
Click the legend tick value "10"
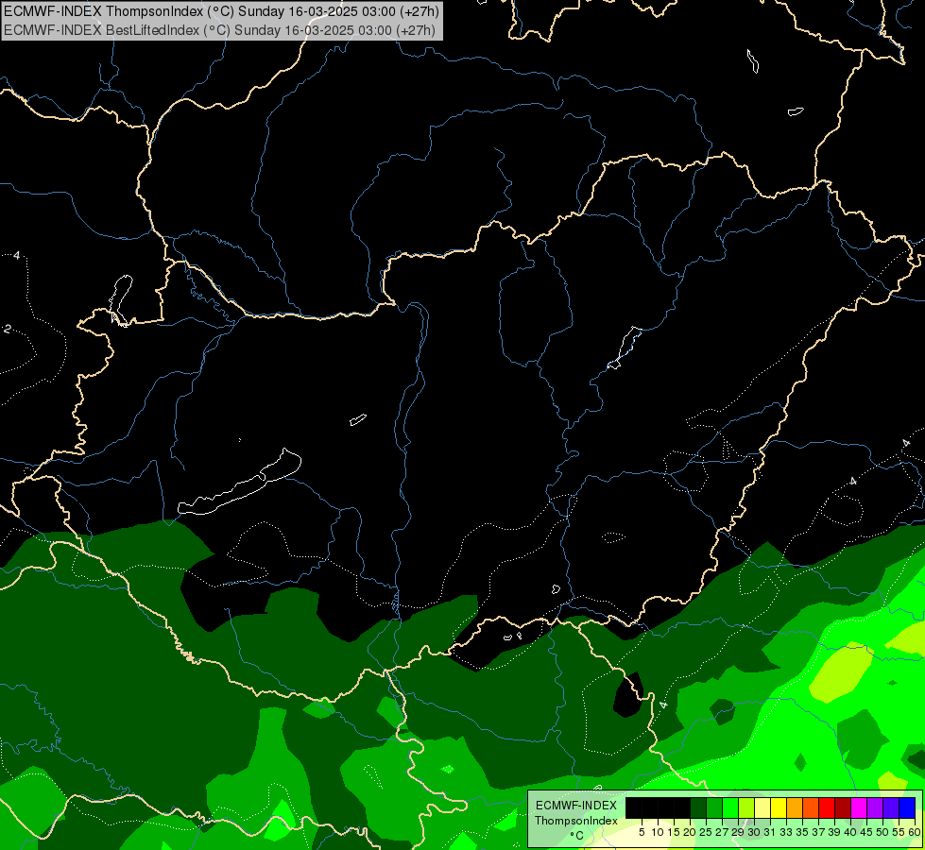[658, 832]
